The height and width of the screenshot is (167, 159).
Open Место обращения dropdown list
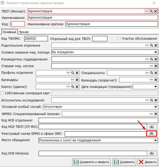point(155,140)
